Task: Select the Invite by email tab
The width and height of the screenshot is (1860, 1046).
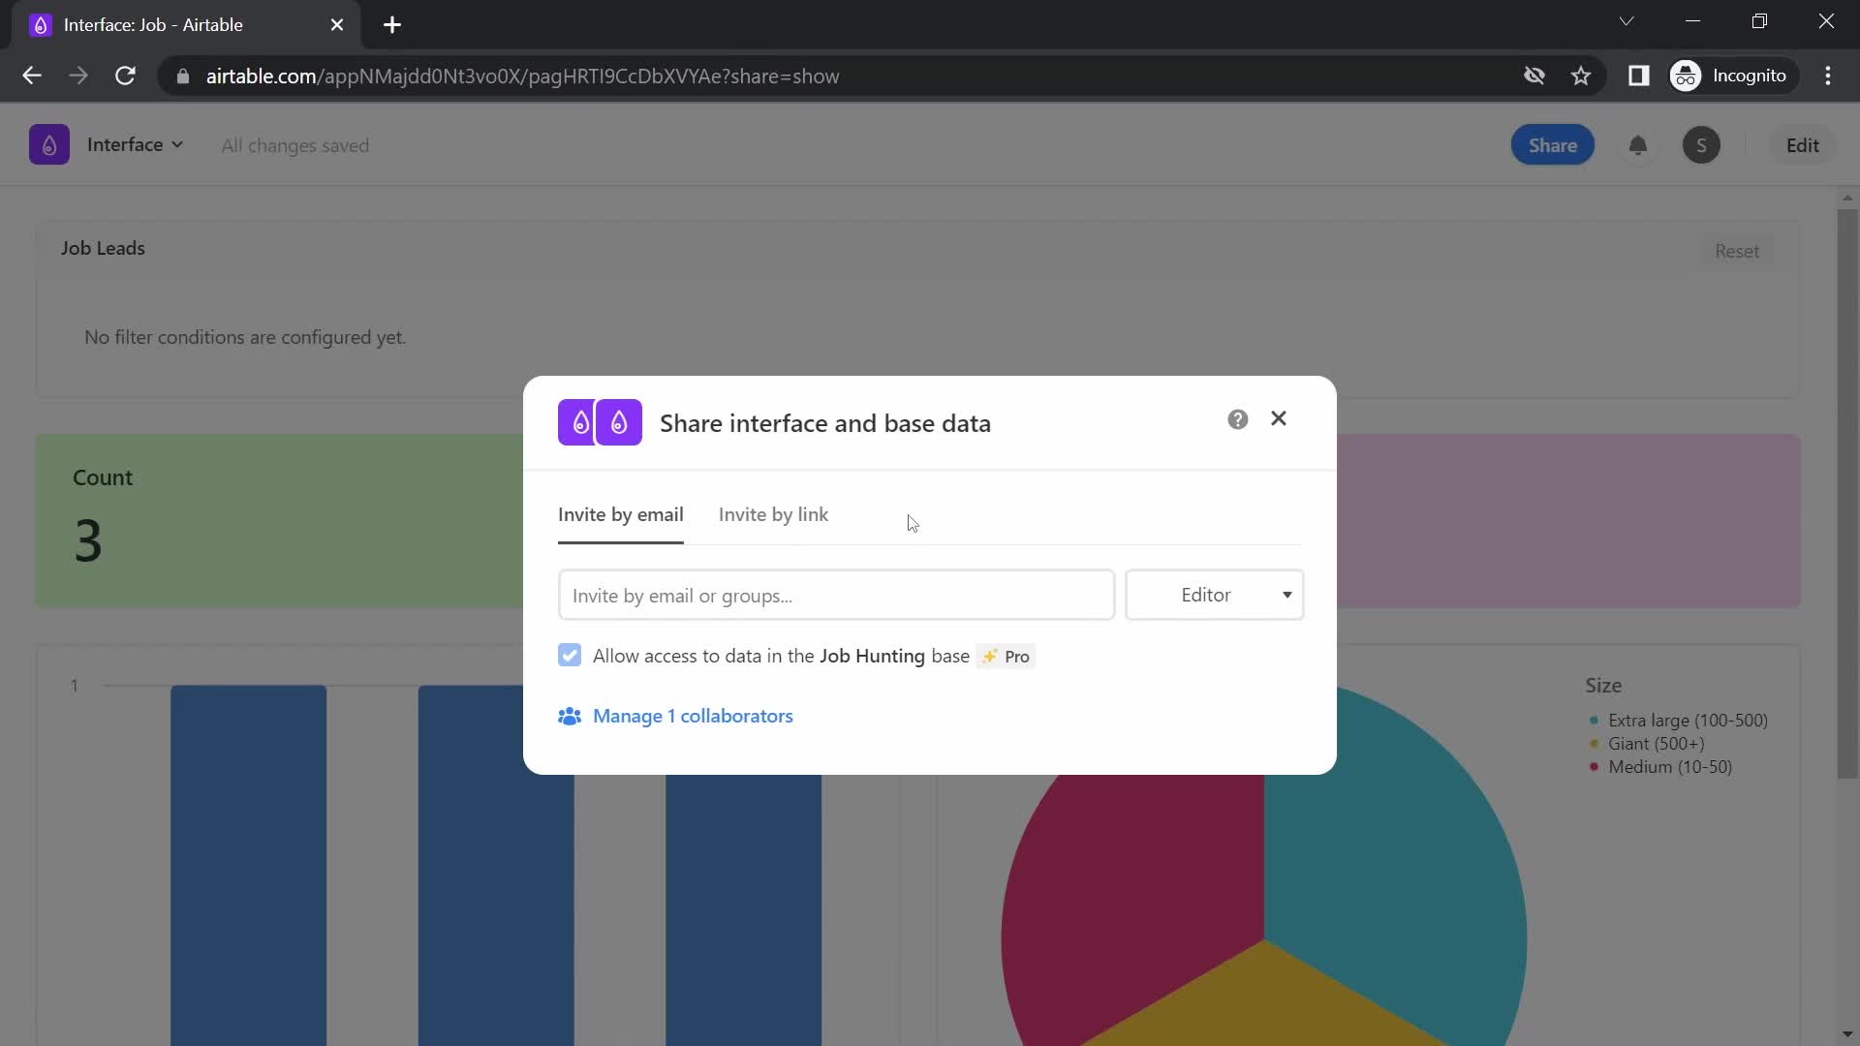Action: (620, 514)
